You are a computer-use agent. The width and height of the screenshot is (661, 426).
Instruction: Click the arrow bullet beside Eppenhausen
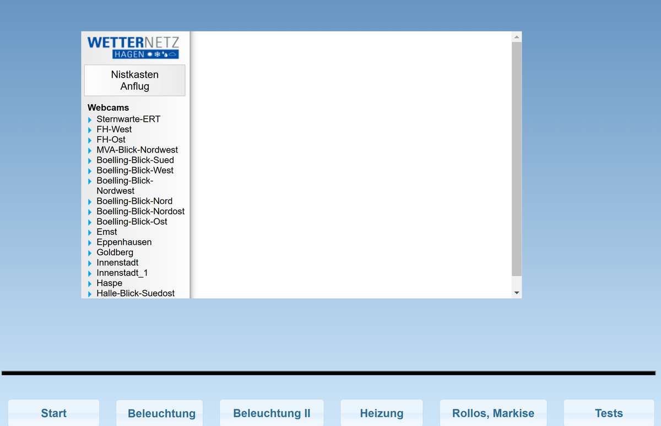point(90,242)
